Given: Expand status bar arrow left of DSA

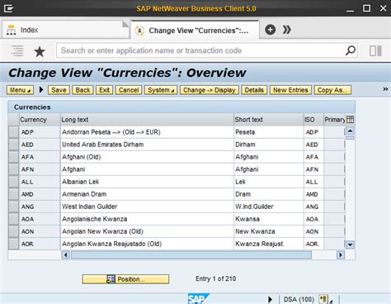Looking at the screenshot, I should [270, 299].
